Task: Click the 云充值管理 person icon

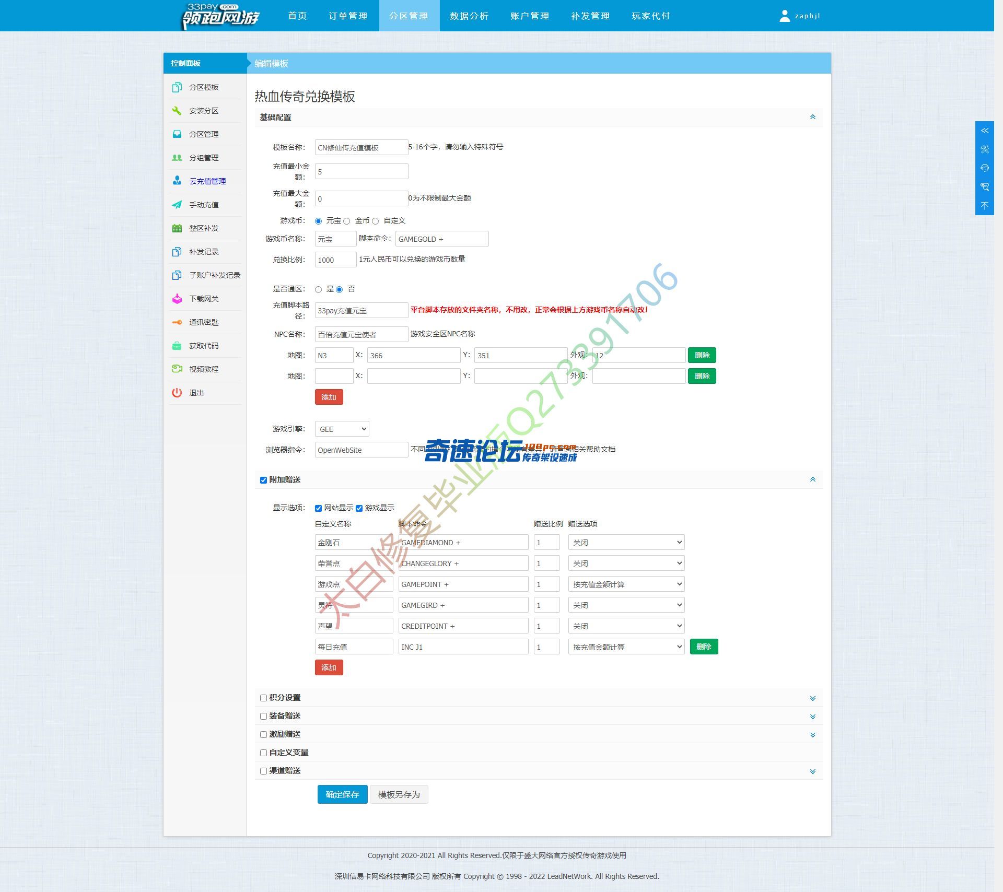Action: click(177, 181)
